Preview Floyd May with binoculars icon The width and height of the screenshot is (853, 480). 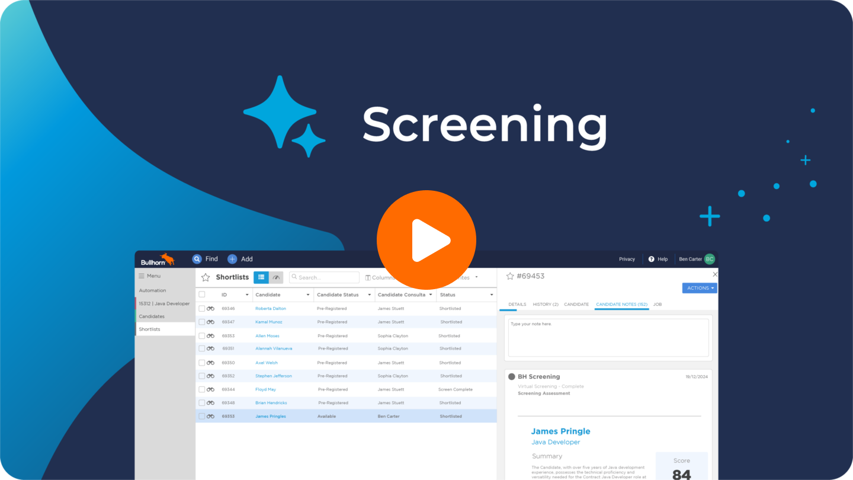click(210, 390)
